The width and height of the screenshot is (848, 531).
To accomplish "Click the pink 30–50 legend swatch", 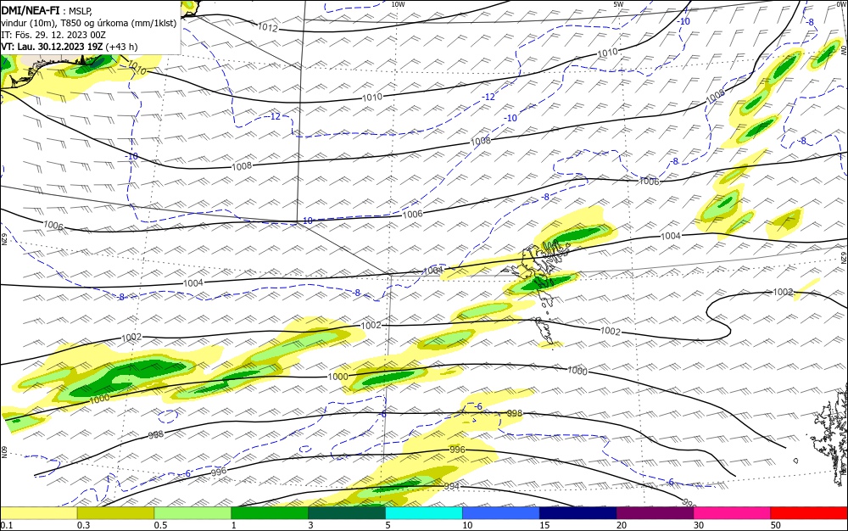I will pyautogui.click(x=732, y=513).
